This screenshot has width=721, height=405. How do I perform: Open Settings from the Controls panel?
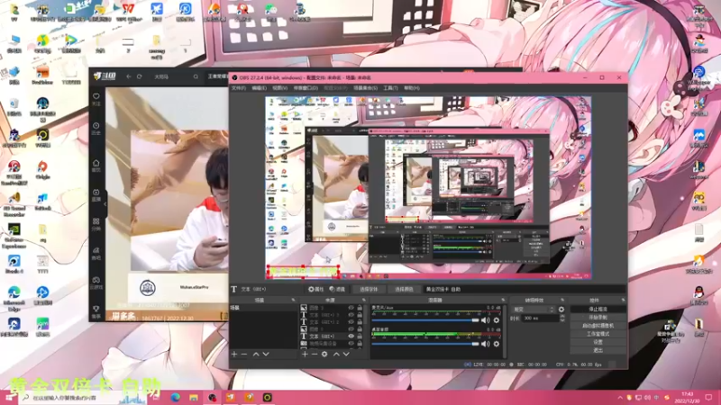598,342
